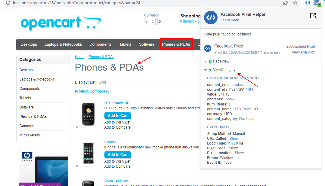Expand the PageView event details
Screen dimensions: 325x186
[x=206, y=61]
